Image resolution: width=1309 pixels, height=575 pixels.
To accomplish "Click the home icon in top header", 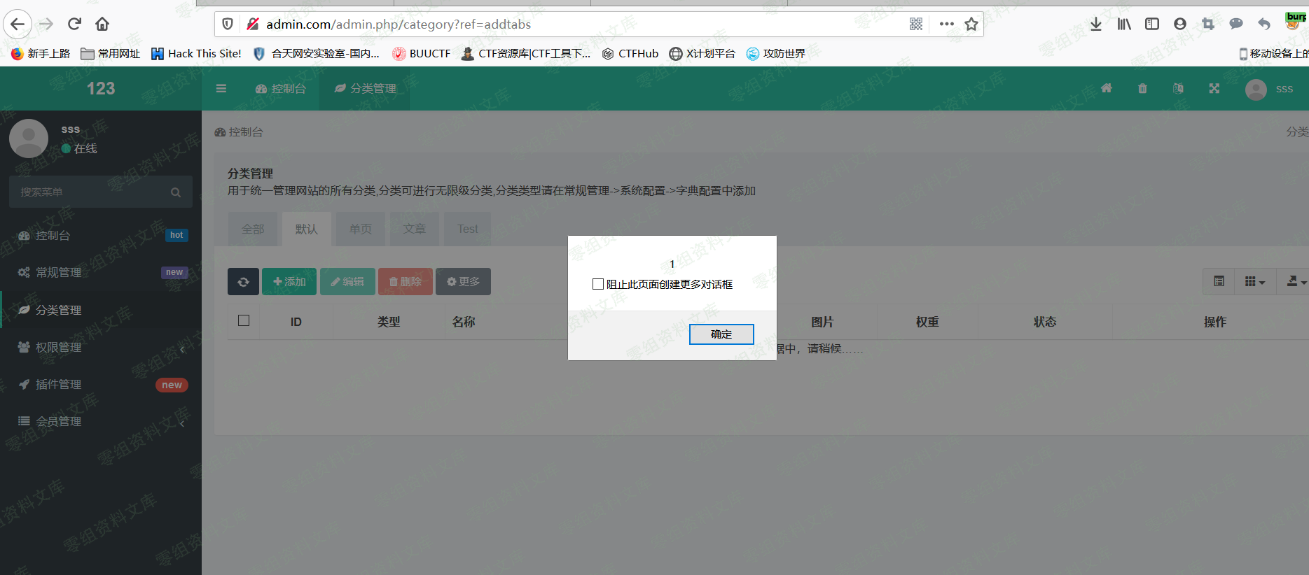I will tap(1107, 89).
